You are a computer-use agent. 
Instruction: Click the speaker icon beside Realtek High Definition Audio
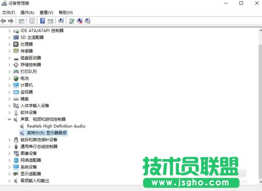point(22,126)
